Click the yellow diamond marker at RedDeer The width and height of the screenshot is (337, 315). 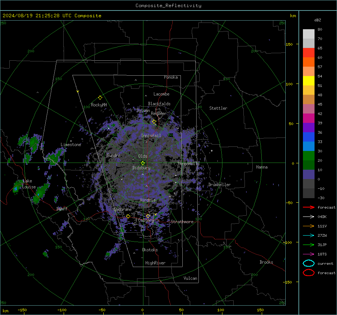click(x=154, y=122)
